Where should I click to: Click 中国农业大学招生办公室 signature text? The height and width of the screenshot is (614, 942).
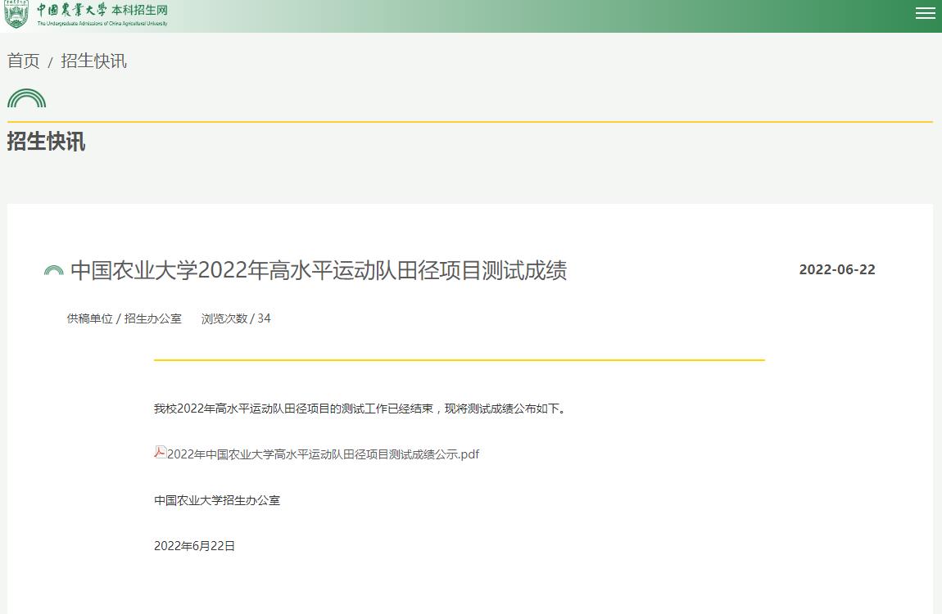click(x=217, y=500)
